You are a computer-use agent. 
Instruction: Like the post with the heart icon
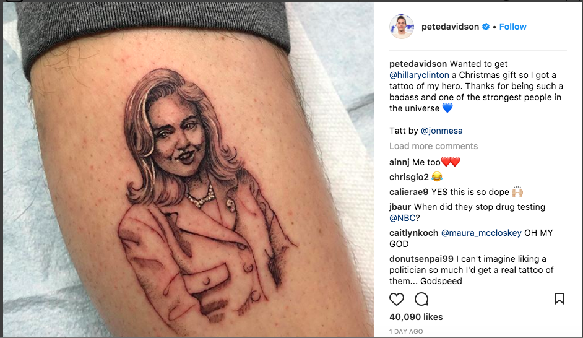[396, 299]
